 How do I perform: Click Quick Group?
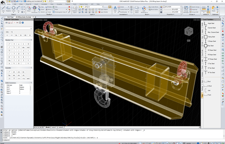pos(194,7)
